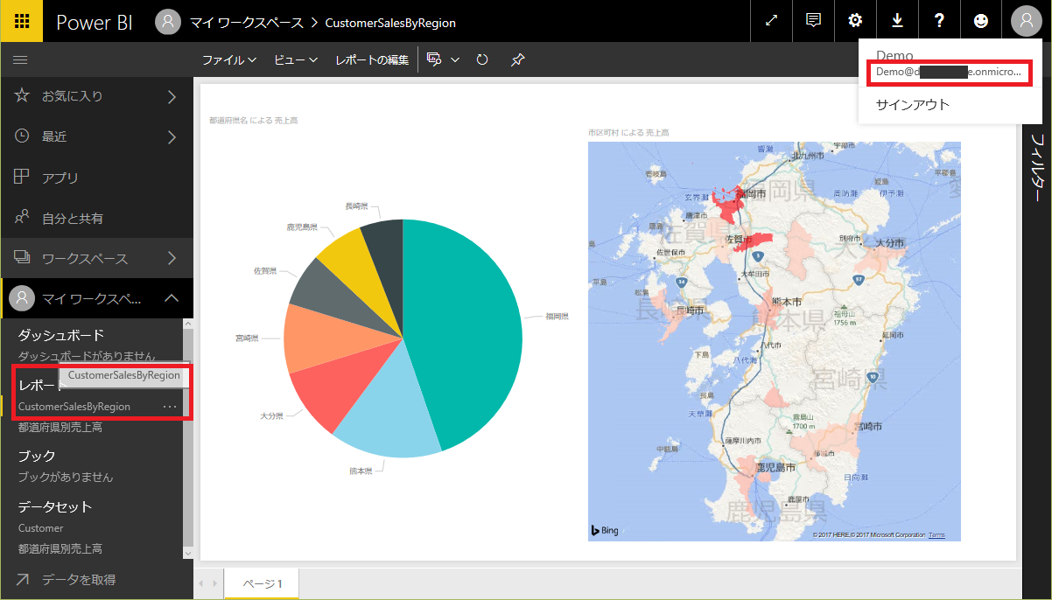Open マイ ワークスペース breadcrumb link

(x=246, y=23)
